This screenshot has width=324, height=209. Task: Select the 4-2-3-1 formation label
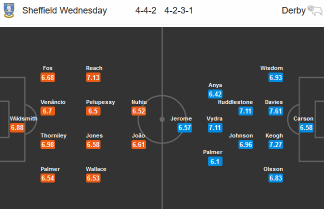tap(181, 10)
